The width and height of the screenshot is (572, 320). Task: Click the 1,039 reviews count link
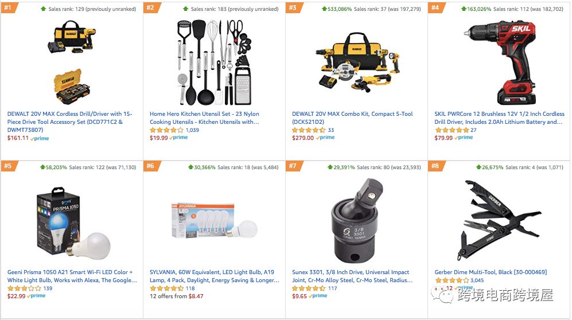point(192,130)
